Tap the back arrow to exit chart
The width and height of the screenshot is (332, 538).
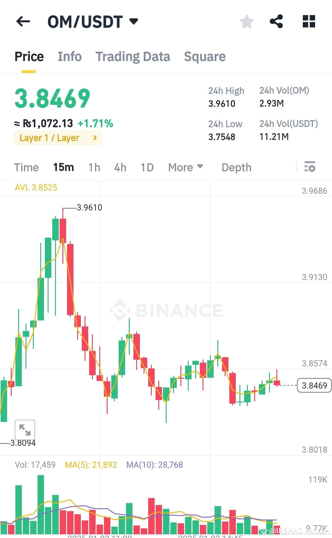pos(22,21)
